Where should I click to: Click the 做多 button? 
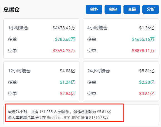[x=94, y=9]
